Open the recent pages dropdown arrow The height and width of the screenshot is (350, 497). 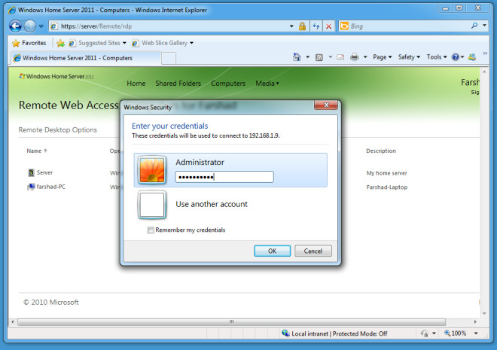pyautogui.click(x=41, y=26)
